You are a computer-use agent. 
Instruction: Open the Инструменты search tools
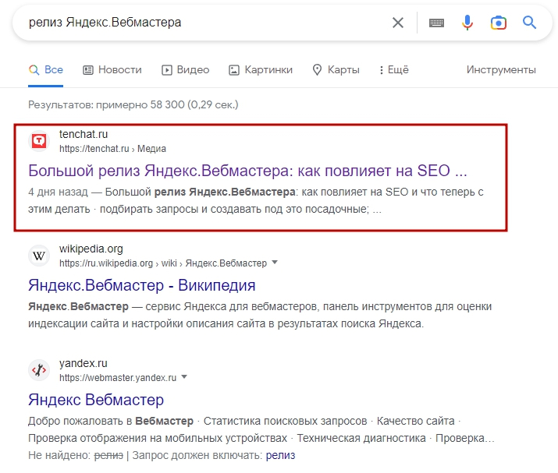click(x=501, y=69)
